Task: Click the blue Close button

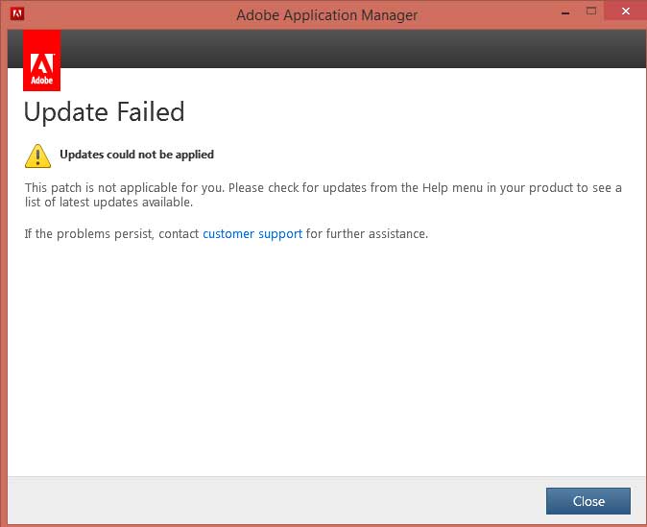Action: 588,501
